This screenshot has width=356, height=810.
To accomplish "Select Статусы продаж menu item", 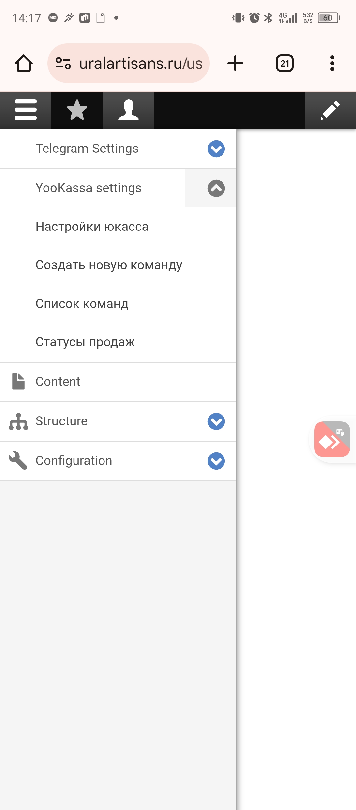I will [x=85, y=342].
